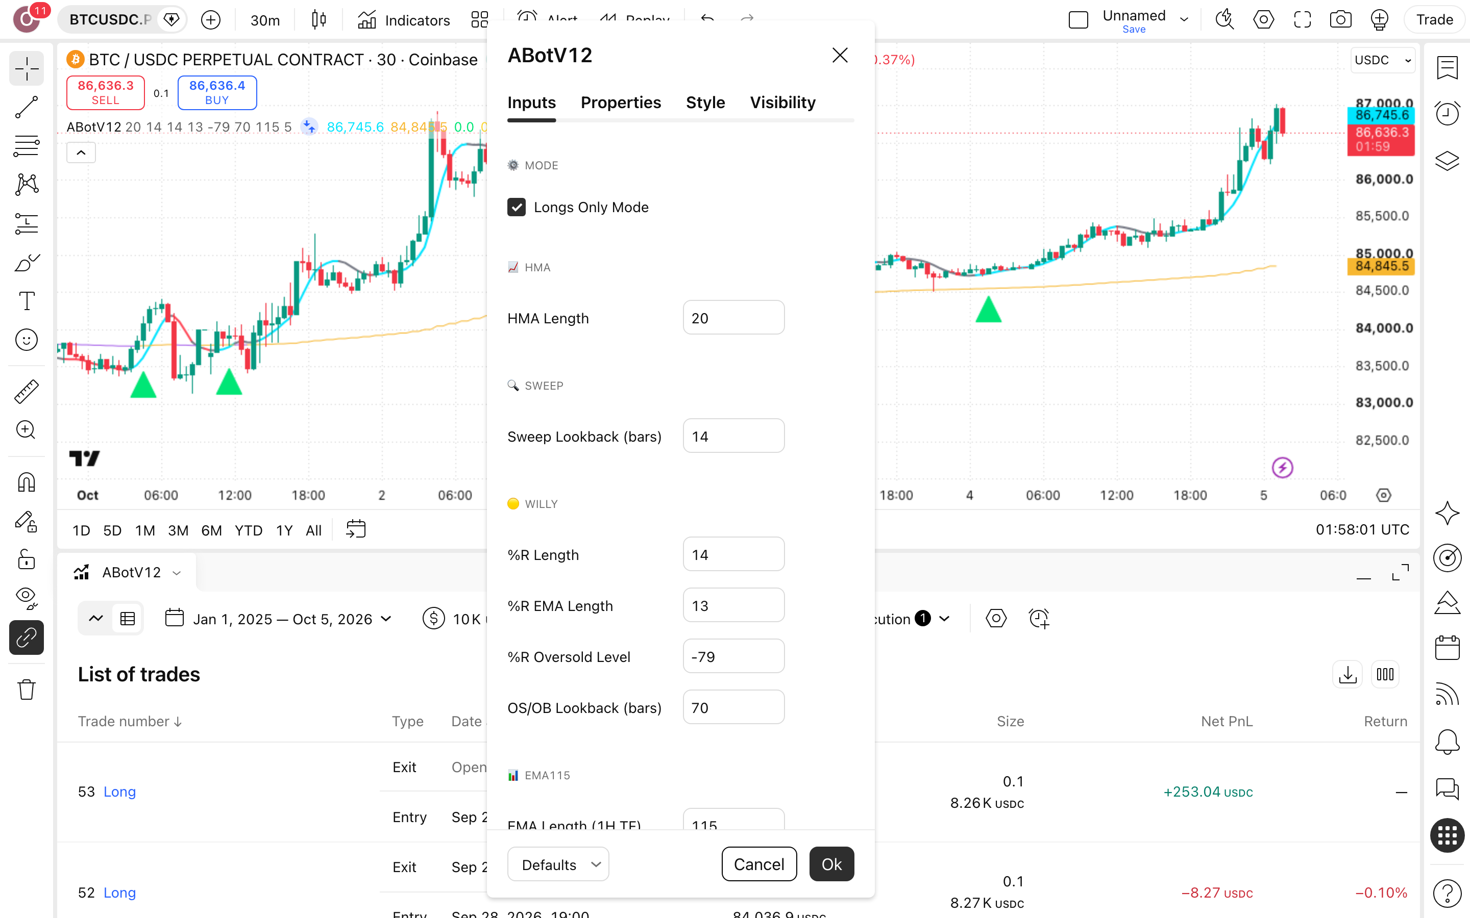Toggle magnet mode icon
Screen dimensions: 1470x918
[26, 482]
